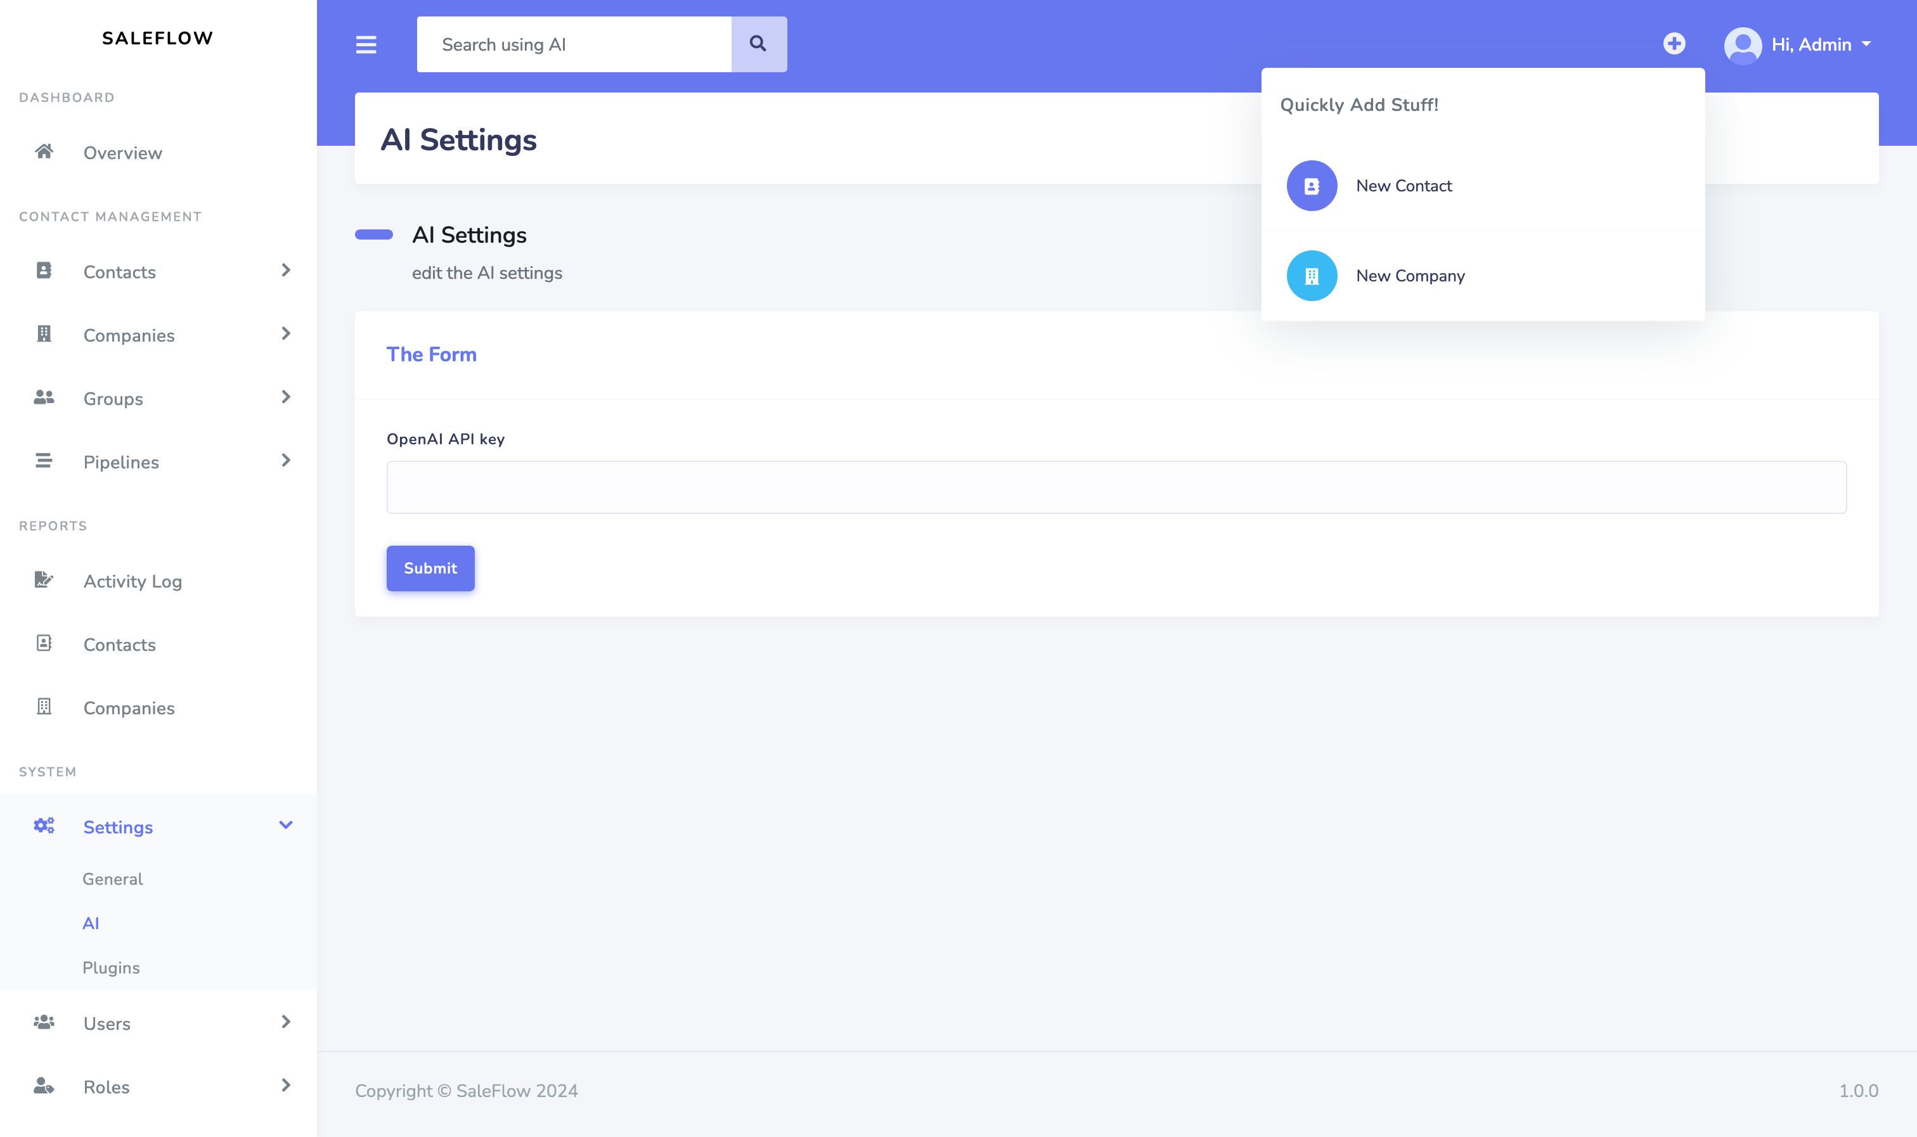The height and width of the screenshot is (1137, 1917).
Task: Click the Roles user-lock icon
Action: point(44,1086)
